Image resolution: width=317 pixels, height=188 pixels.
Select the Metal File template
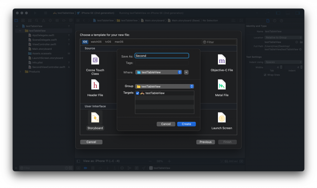coord(222,88)
